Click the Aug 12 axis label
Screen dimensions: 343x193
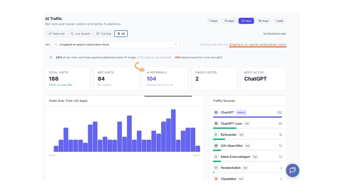pyautogui.click(x=196, y=155)
